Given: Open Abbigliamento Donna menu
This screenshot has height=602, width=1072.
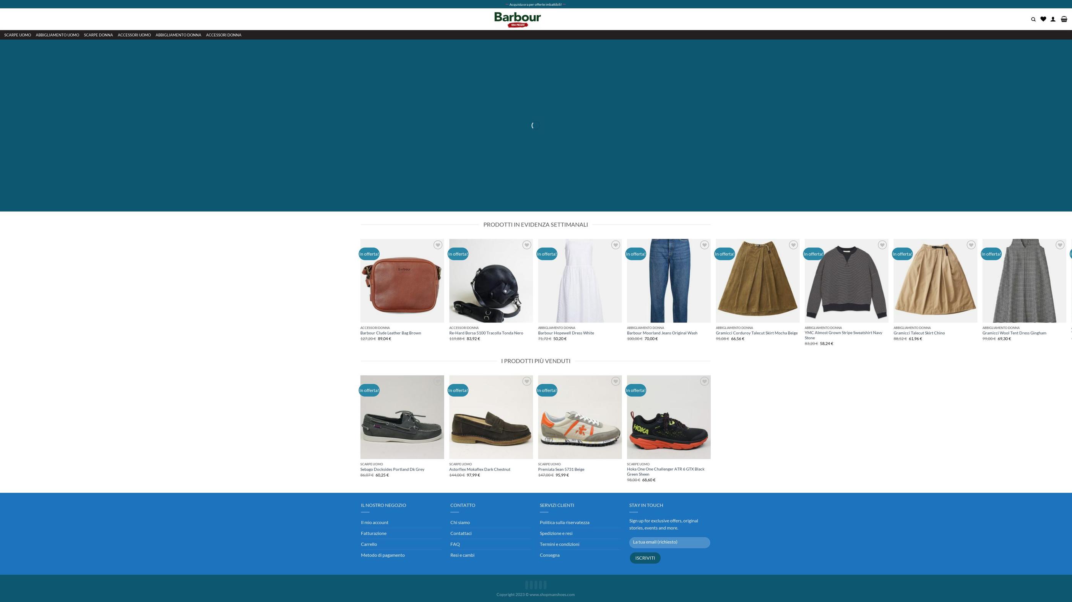Looking at the screenshot, I should [x=178, y=35].
